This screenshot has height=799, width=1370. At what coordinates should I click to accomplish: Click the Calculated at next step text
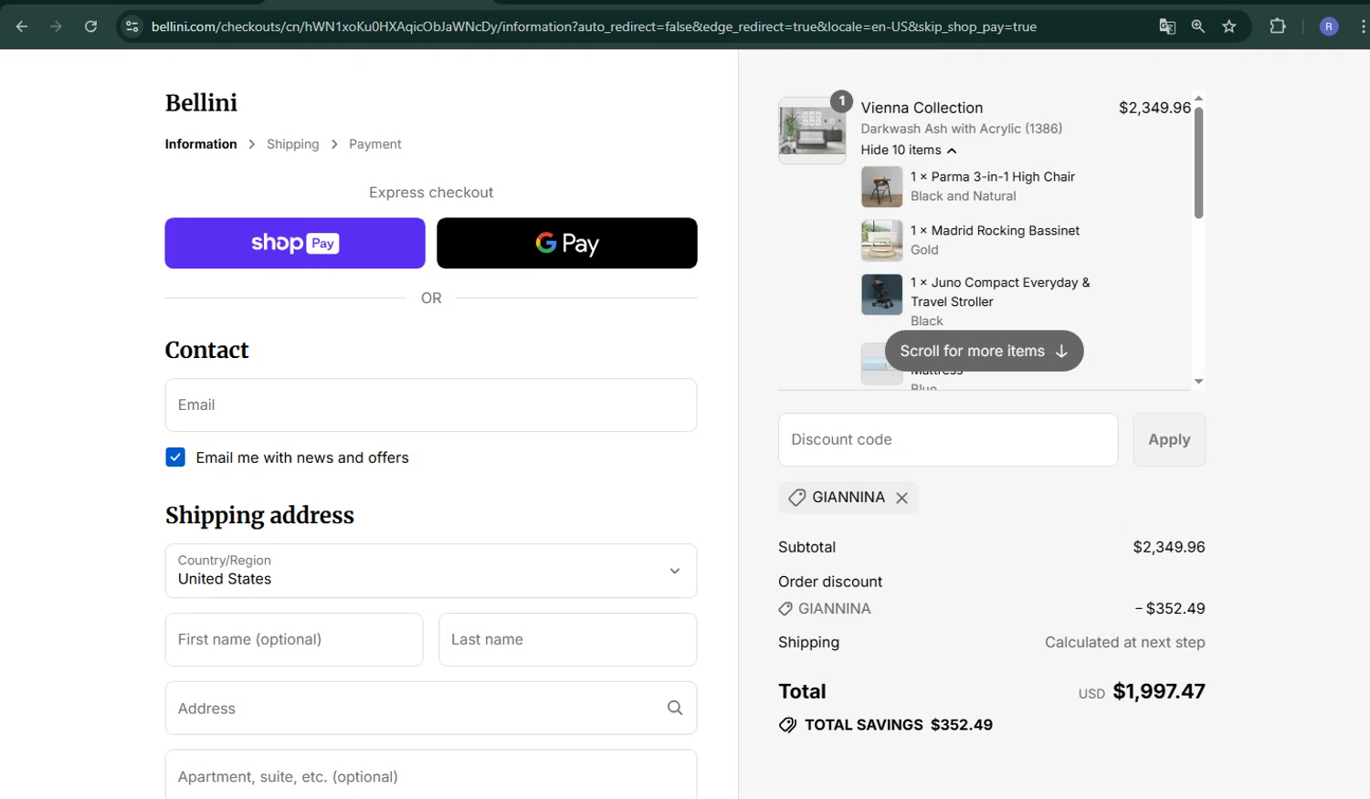coord(1125,642)
